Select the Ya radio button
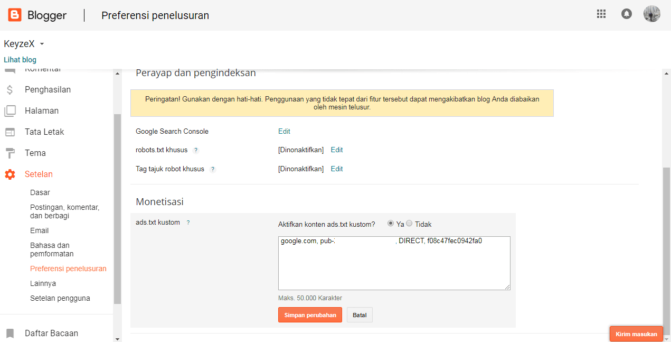The image size is (671, 342). click(391, 224)
